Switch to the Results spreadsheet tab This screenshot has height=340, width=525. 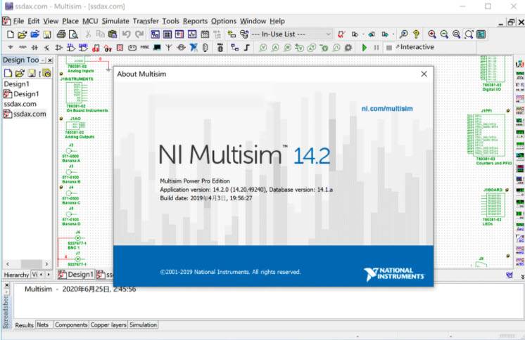(x=25, y=325)
